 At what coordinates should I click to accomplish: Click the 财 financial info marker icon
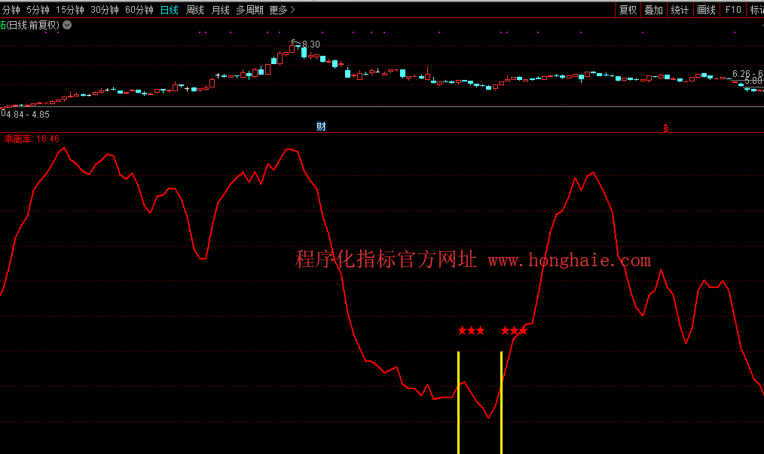(321, 126)
